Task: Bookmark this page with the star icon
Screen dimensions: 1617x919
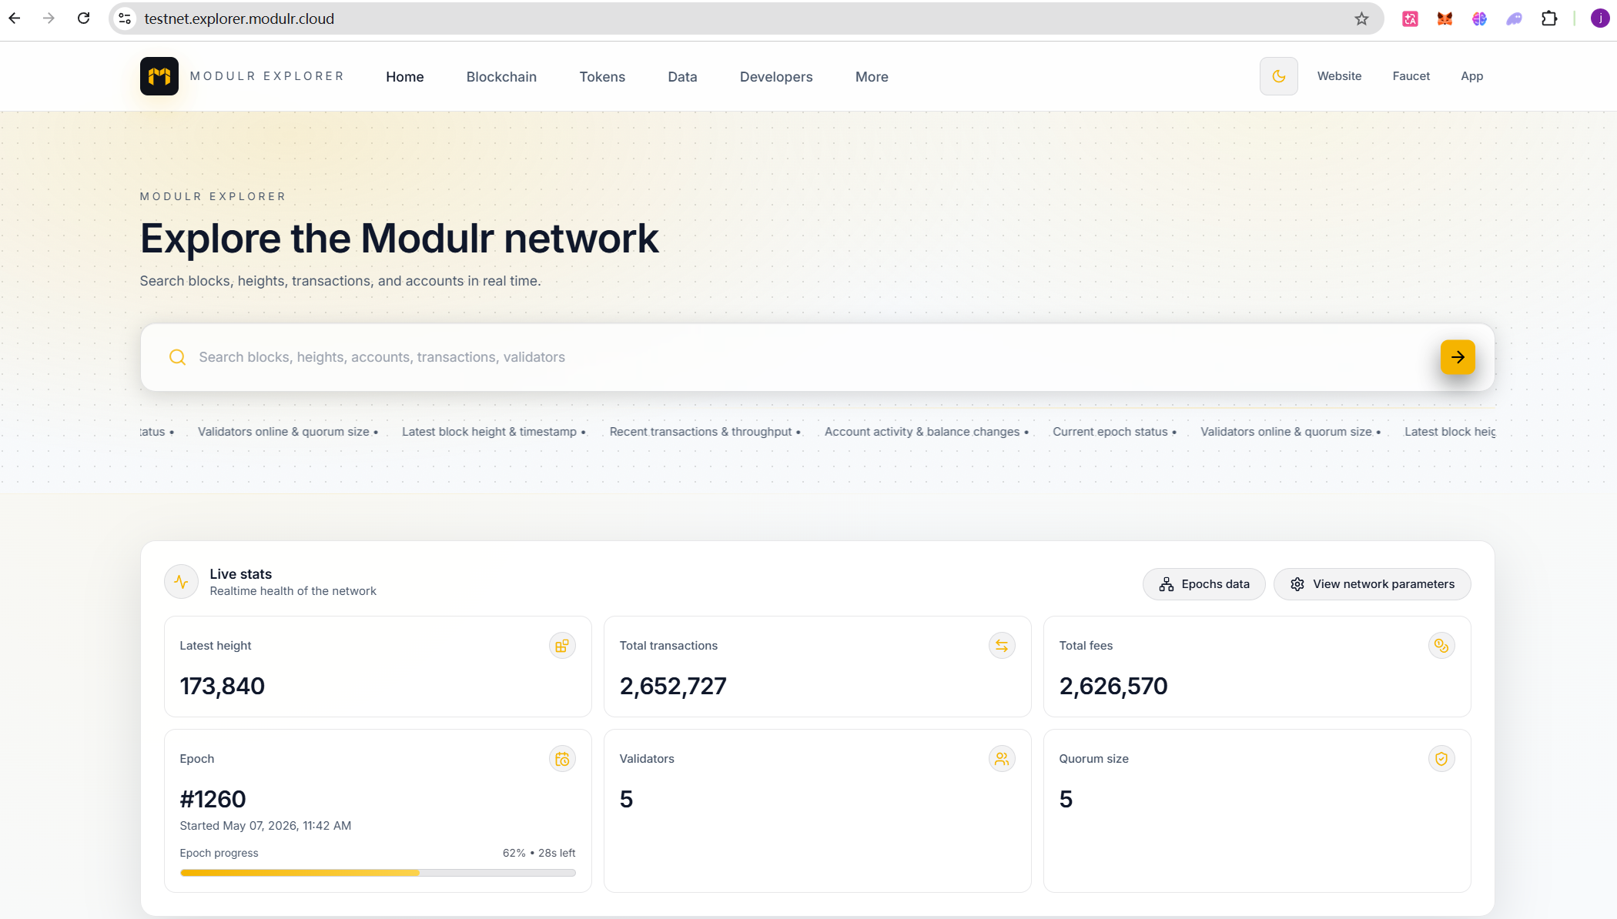Action: click(x=1361, y=18)
